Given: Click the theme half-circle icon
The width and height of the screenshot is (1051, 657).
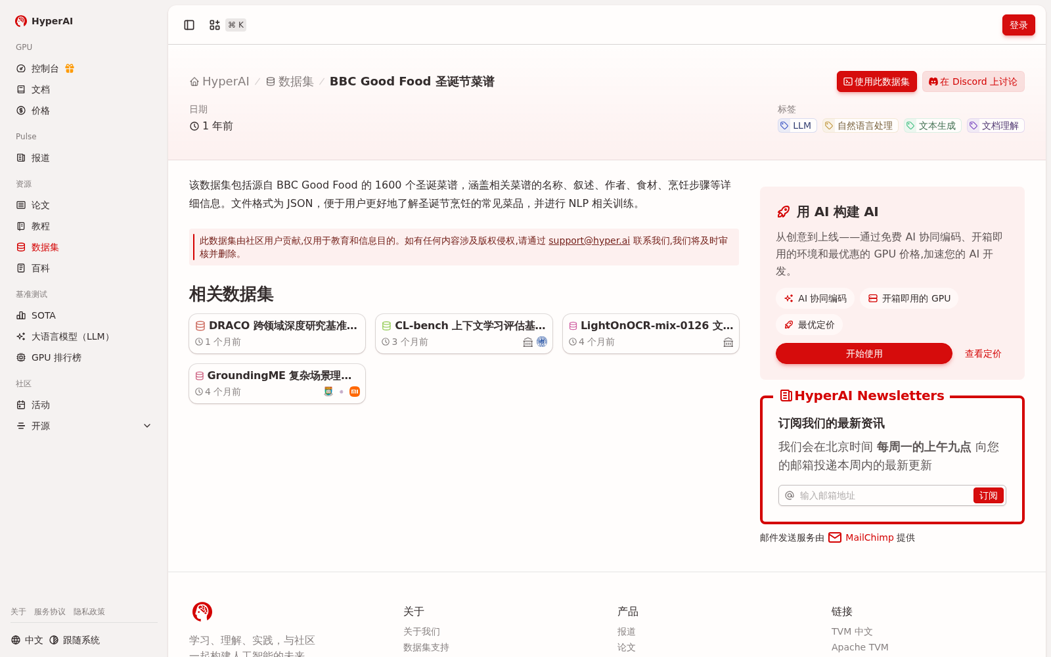Looking at the screenshot, I should [54, 640].
